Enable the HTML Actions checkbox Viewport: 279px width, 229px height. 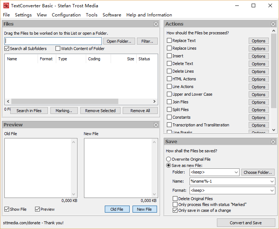pyautogui.click(x=169, y=79)
